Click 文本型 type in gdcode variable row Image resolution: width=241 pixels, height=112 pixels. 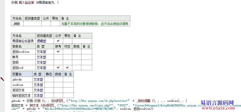click(38, 80)
